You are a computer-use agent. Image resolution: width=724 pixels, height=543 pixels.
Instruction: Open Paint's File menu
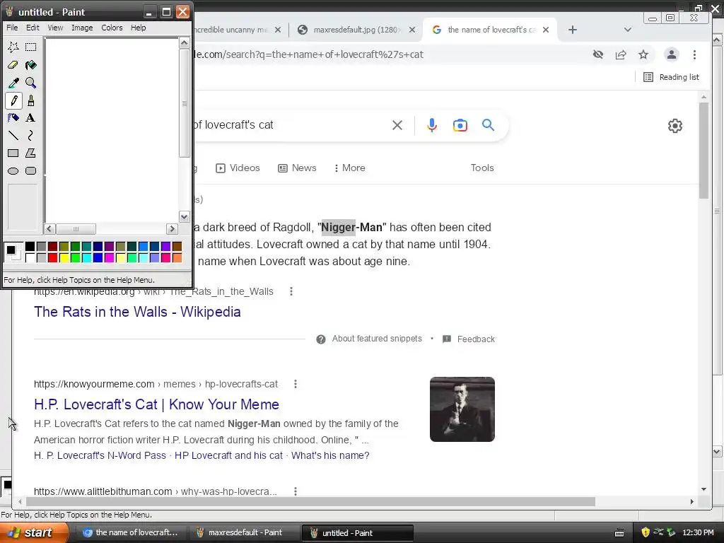click(x=12, y=28)
